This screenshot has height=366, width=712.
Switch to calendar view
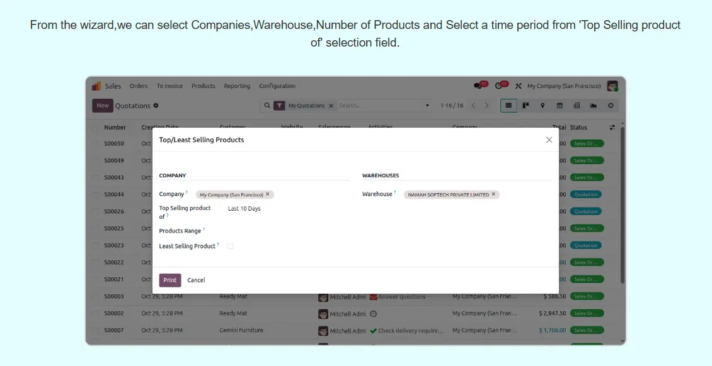coord(560,106)
